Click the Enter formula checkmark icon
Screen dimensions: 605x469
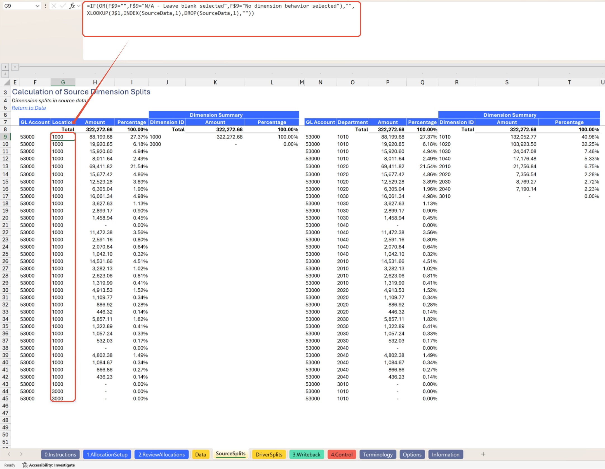tap(63, 6)
